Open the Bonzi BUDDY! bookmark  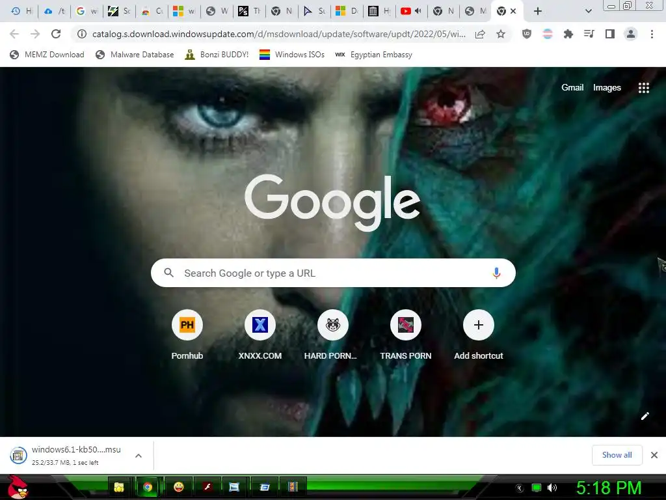point(217,55)
